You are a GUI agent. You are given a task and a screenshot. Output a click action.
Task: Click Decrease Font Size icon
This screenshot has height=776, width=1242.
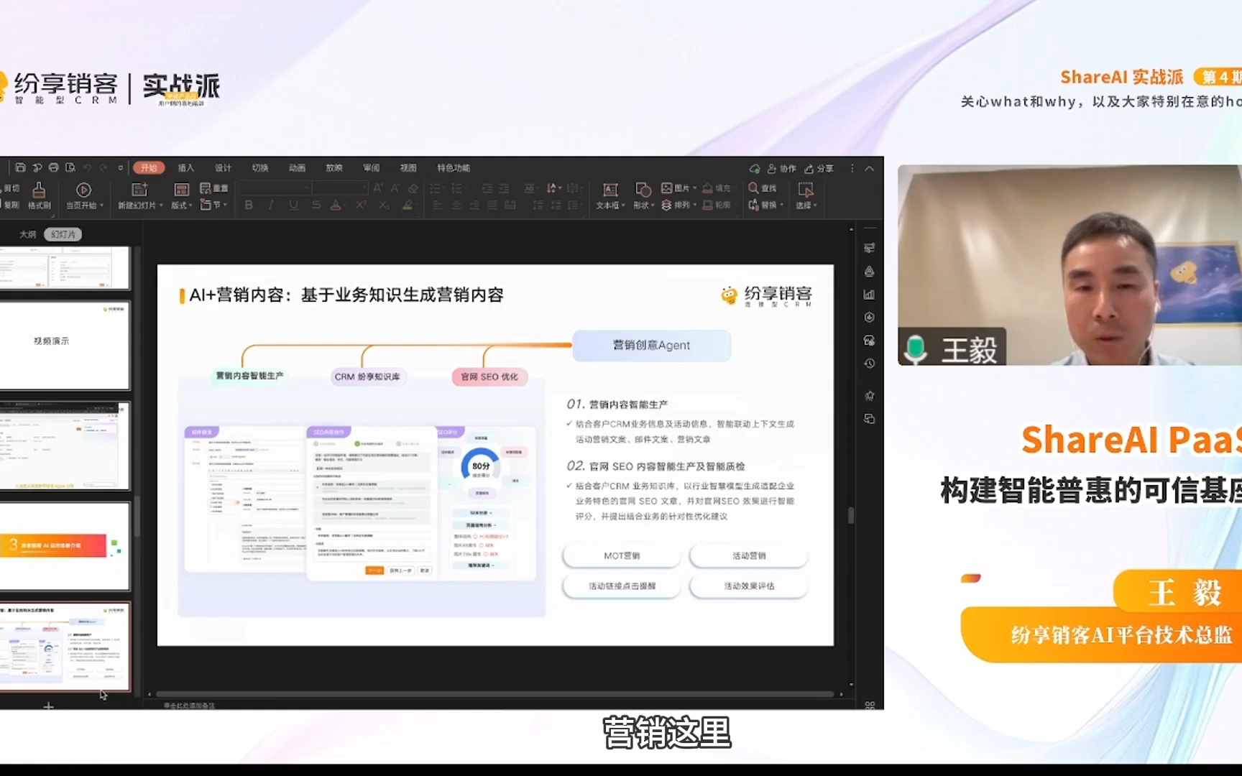[x=395, y=188]
